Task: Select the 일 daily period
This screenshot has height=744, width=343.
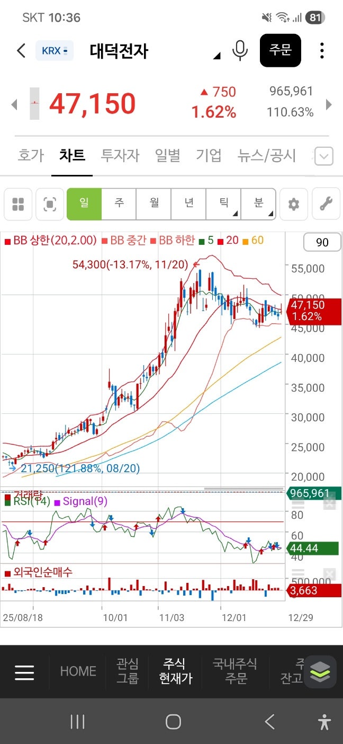Action: [84, 203]
